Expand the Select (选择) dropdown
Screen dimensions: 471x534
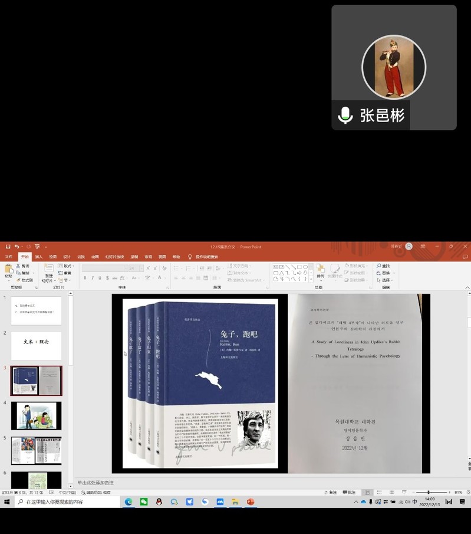point(385,280)
